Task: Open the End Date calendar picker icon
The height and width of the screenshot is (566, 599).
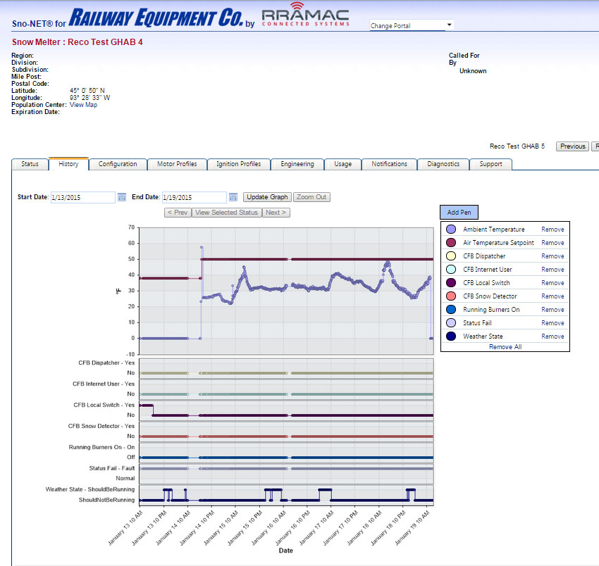Action: tap(233, 197)
